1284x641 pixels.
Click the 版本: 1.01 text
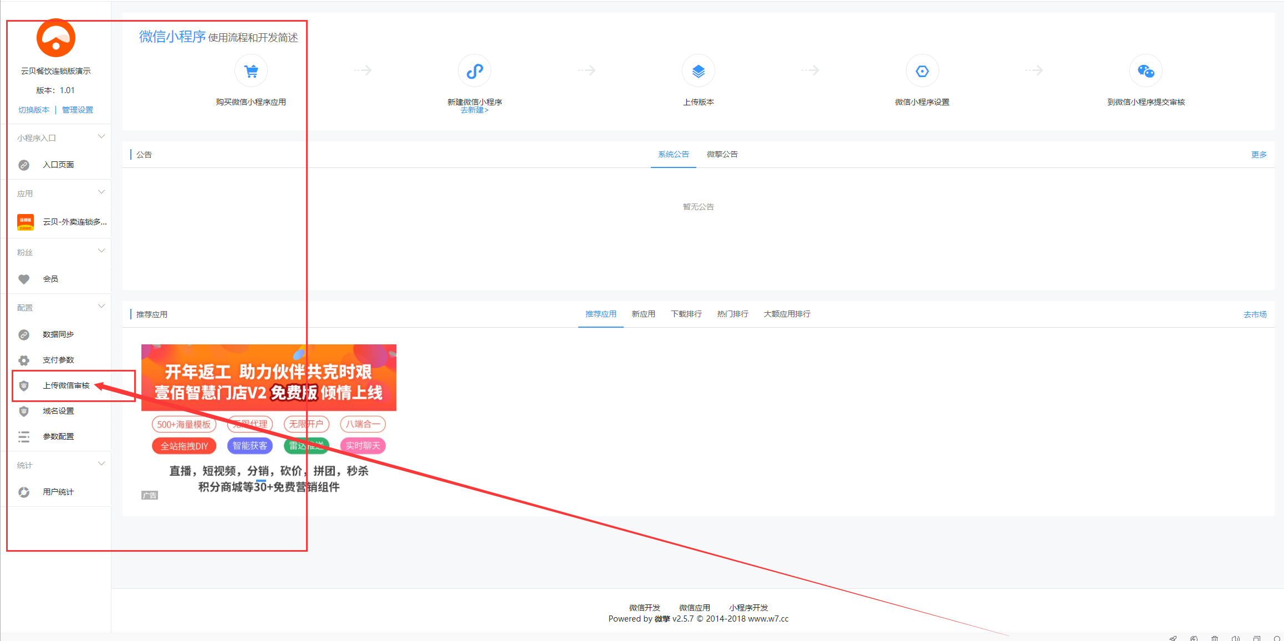pyautogui.click(x=55, y=90)
